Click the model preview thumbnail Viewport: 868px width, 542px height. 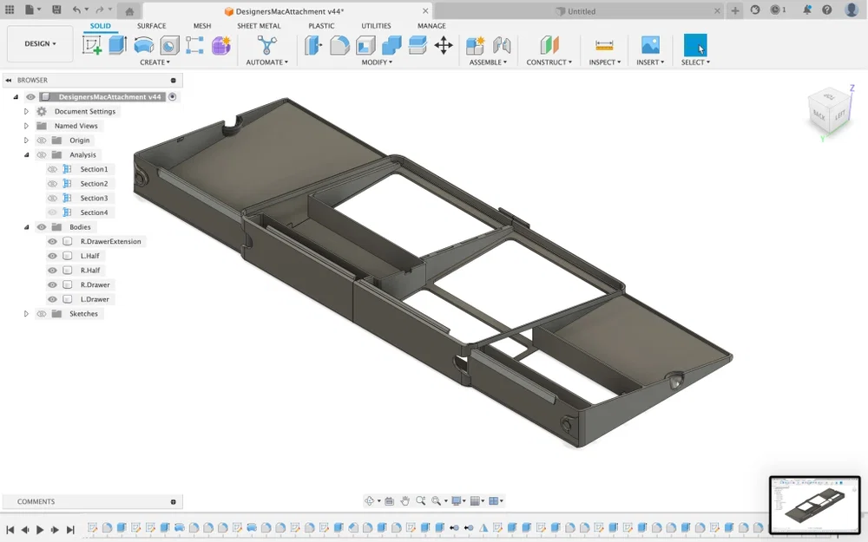click(x=815, y=506)
